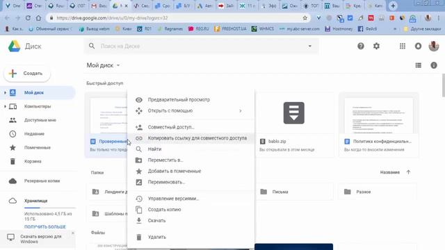Open Управление версиями...
The height and width of the screenshot is (250, 445).
click(191, 199)
